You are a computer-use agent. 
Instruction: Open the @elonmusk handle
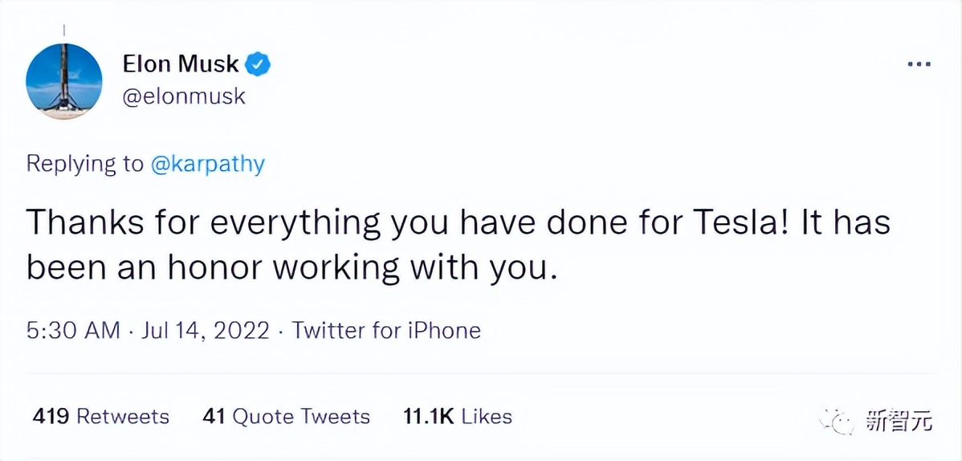[184, 97]
